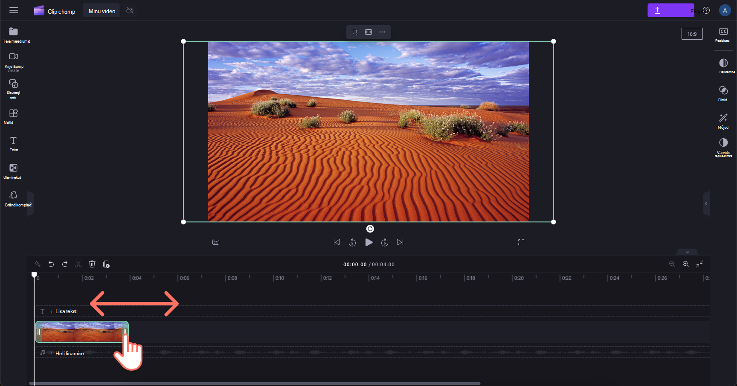Open Filtrid filters panel
737x386 pixels.
[723, 93]
